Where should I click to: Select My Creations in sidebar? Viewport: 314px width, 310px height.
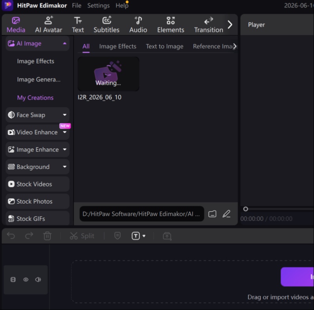tap(35, 98)
